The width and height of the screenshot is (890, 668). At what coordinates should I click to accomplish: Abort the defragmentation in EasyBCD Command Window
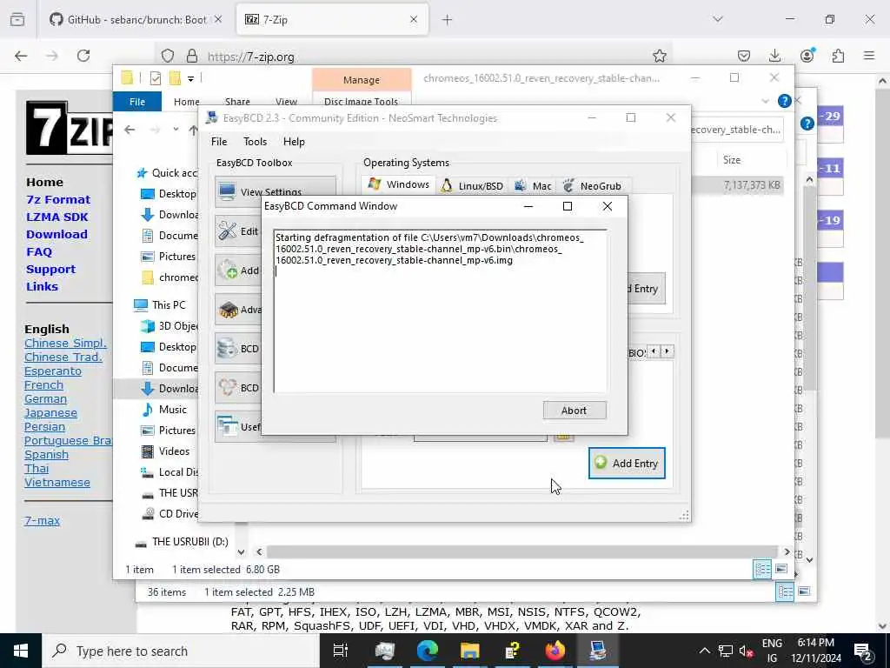(575, 411)
